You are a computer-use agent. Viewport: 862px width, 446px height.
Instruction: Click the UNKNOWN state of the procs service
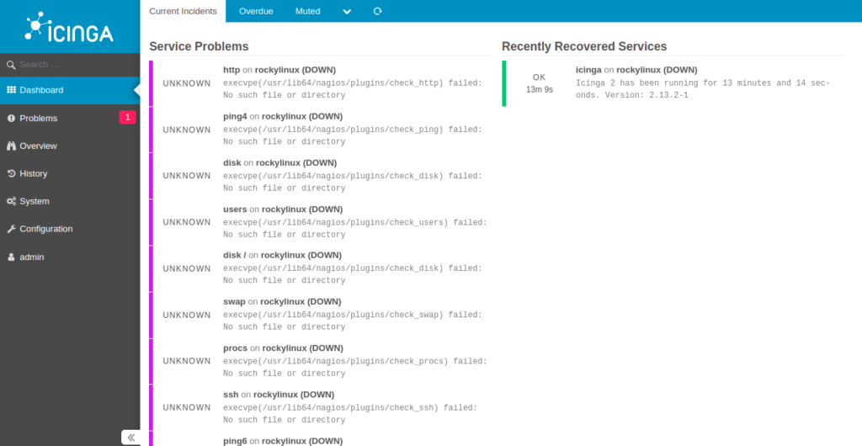tap(186, 361)
